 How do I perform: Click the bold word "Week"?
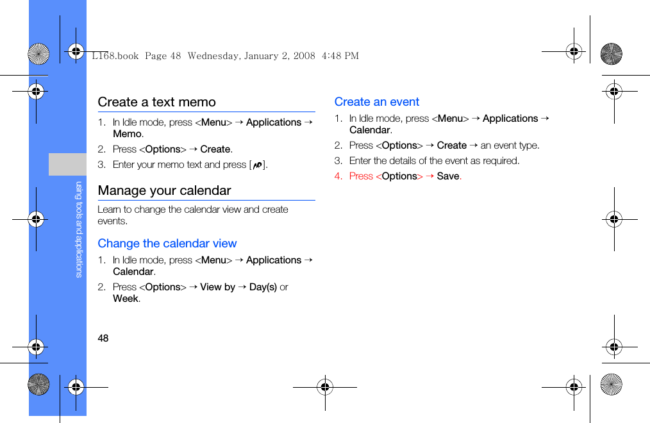(126, 299)
